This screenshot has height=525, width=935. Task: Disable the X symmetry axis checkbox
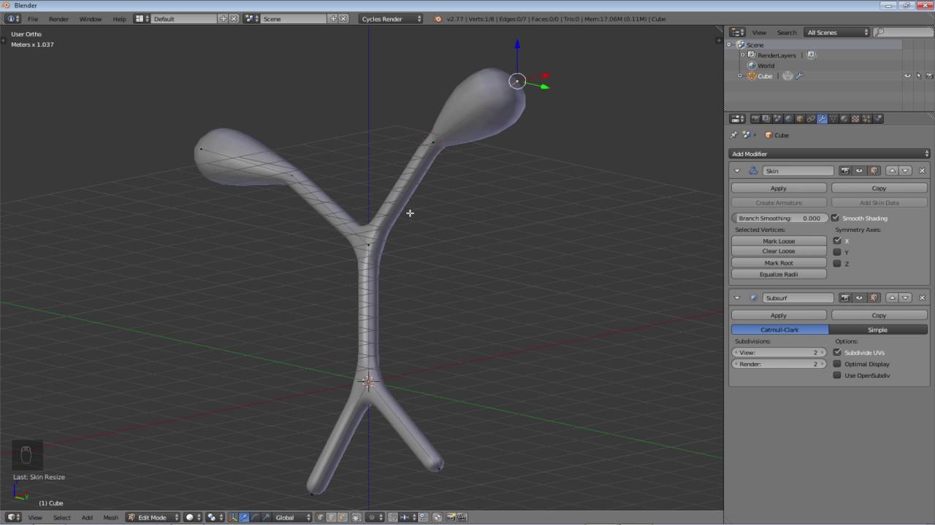click(x=837, y=241)
